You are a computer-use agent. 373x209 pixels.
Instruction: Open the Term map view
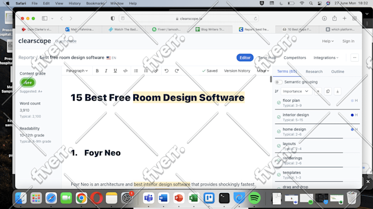267,57
